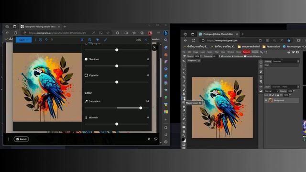Select the Crop tool in editor toolbar
This screenshot has width=306, height=172.
click(x=82, y=40)
